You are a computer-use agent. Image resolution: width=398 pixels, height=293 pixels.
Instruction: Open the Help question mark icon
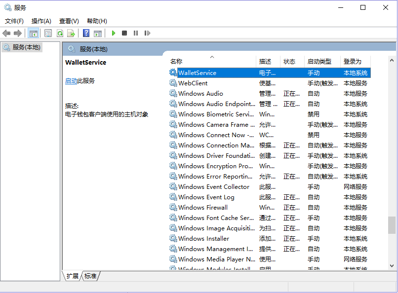(86, 33)
